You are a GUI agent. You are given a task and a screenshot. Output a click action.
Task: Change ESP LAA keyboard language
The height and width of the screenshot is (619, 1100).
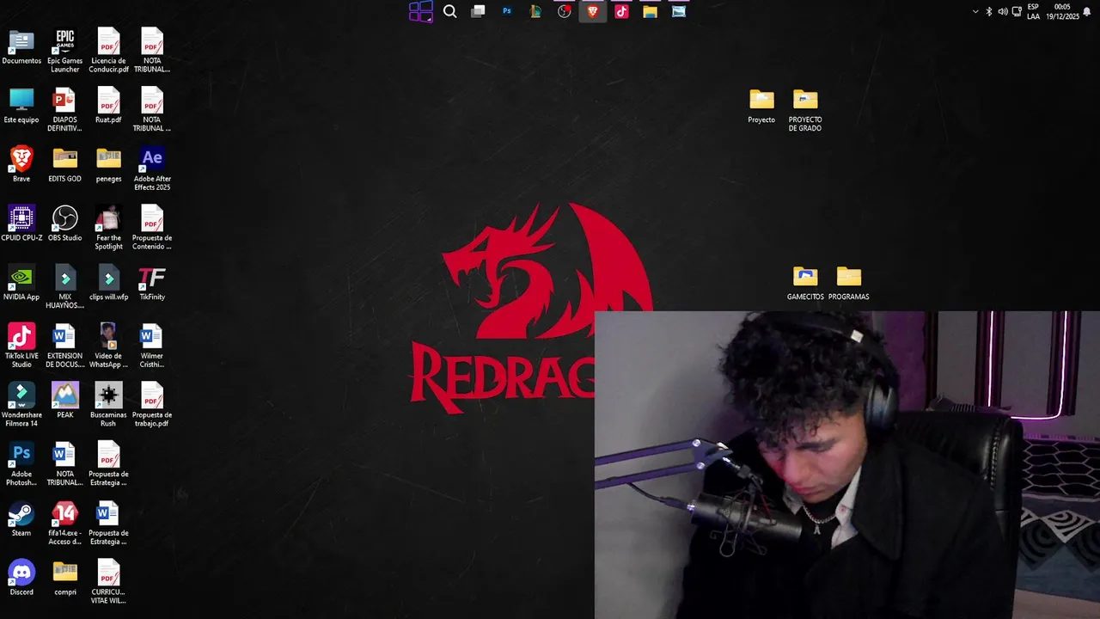click(x=1033, y=11)
